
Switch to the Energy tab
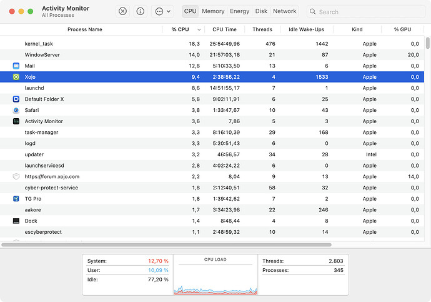pos(239,11)
